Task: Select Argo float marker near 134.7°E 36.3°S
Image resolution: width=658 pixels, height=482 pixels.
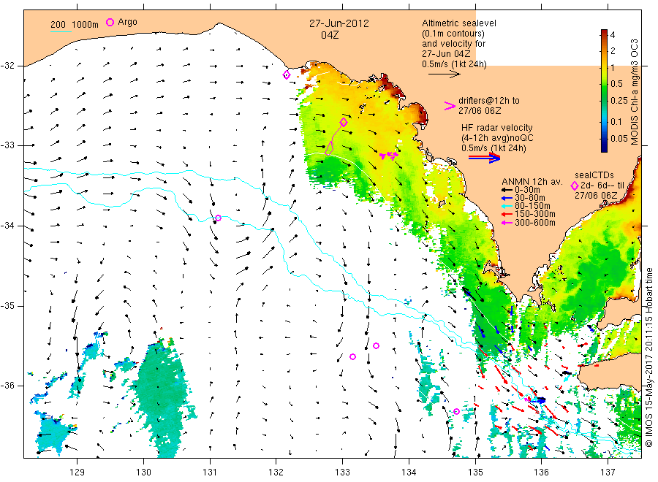Action: (x=456, y=412)
